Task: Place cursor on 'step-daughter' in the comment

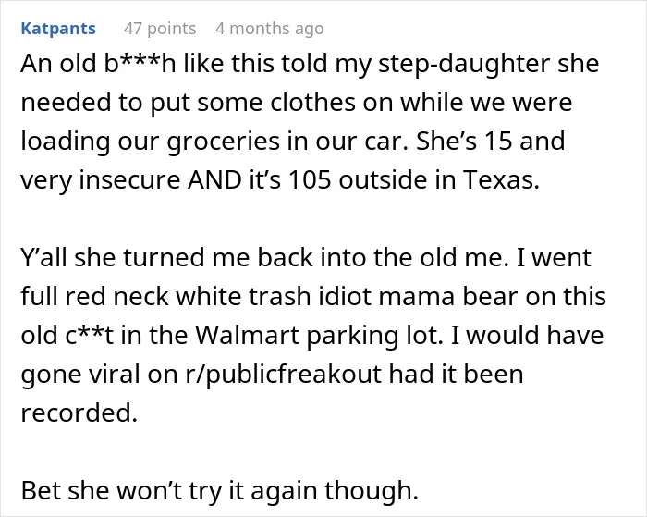Action: click(464, 65)
